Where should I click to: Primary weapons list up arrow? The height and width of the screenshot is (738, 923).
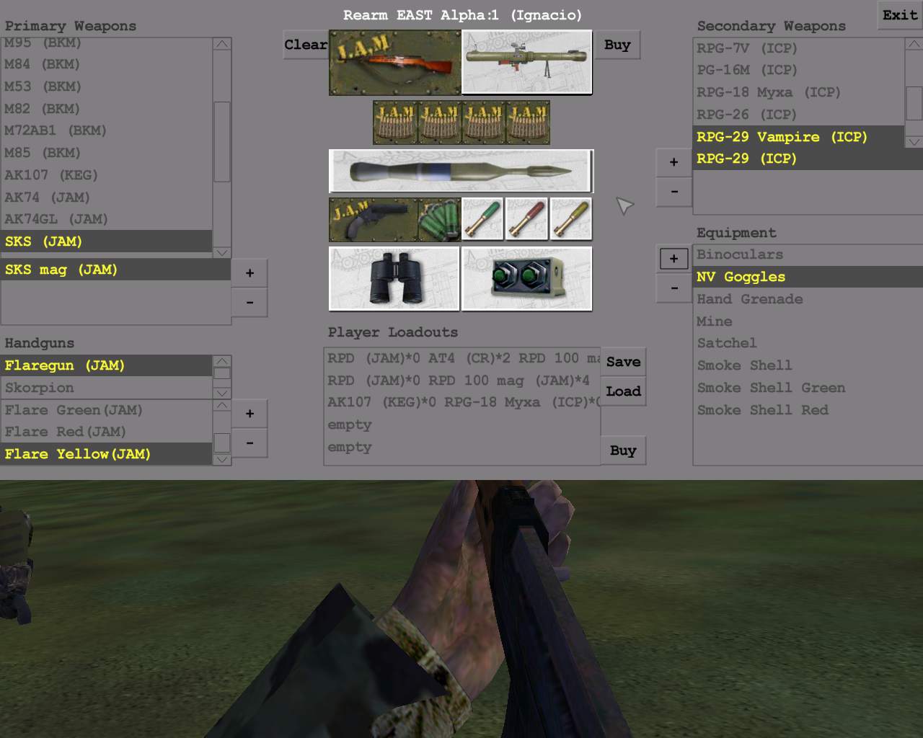coord(222,44)
